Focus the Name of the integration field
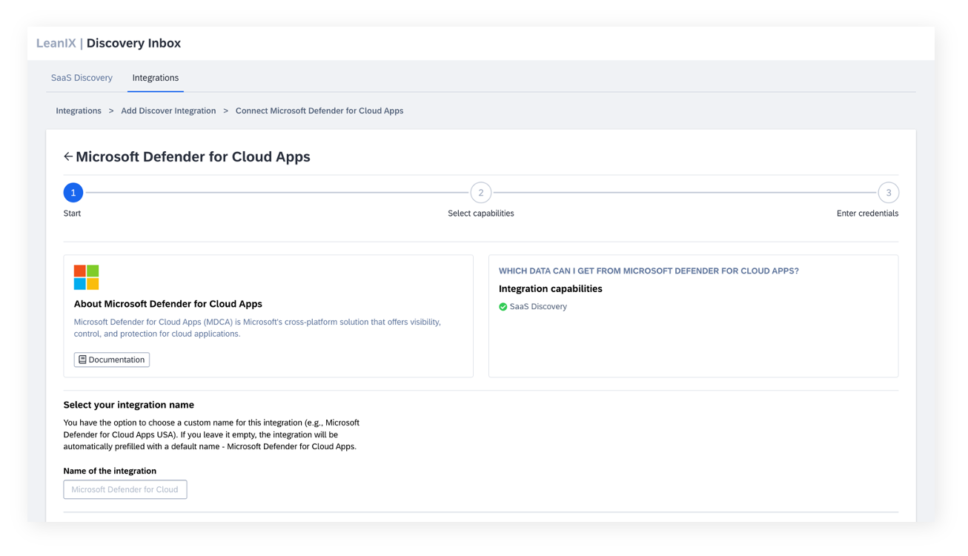 pyautogui.click(x=125, y=489)
